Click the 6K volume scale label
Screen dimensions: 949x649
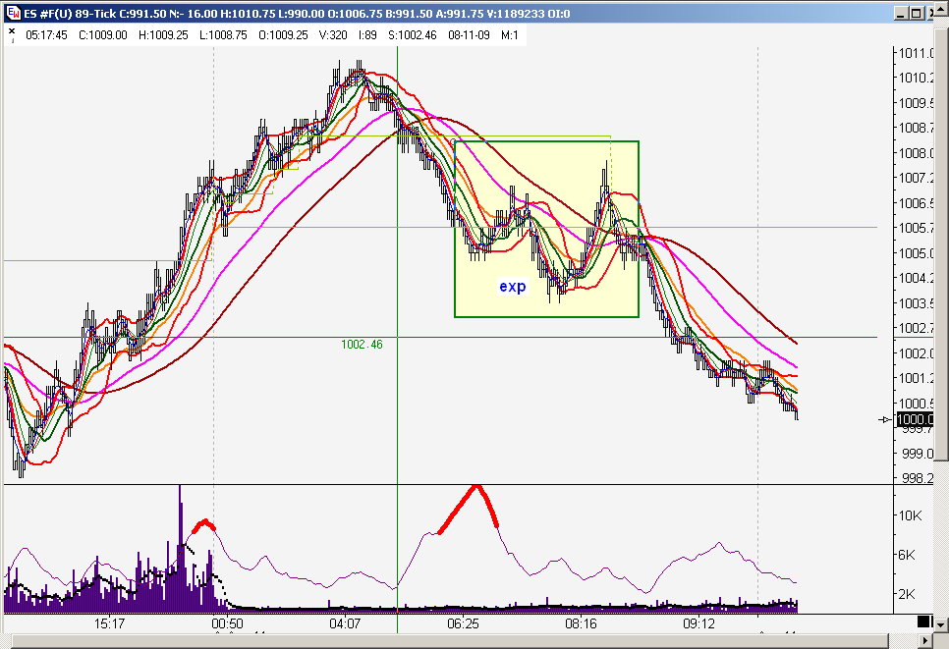tap(907, 556)
